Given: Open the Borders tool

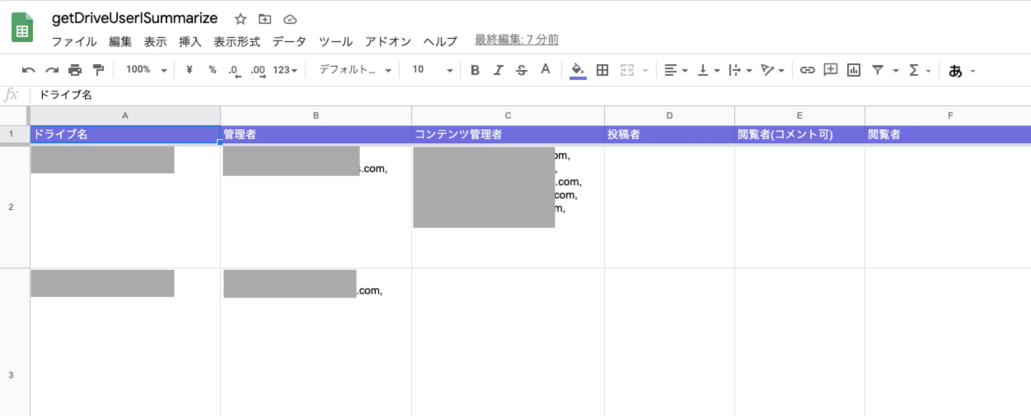Looking at the screenshot, I should pos(602,70).
